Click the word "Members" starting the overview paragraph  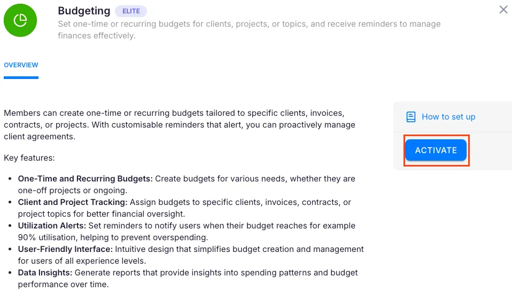coord(22,113)
